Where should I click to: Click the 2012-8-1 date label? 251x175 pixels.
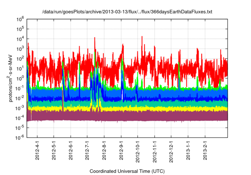point(104,150)
